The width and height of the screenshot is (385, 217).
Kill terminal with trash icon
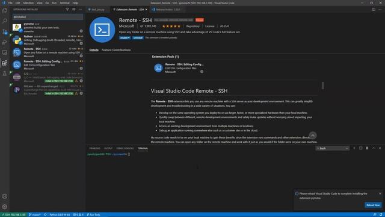(367, 148)
